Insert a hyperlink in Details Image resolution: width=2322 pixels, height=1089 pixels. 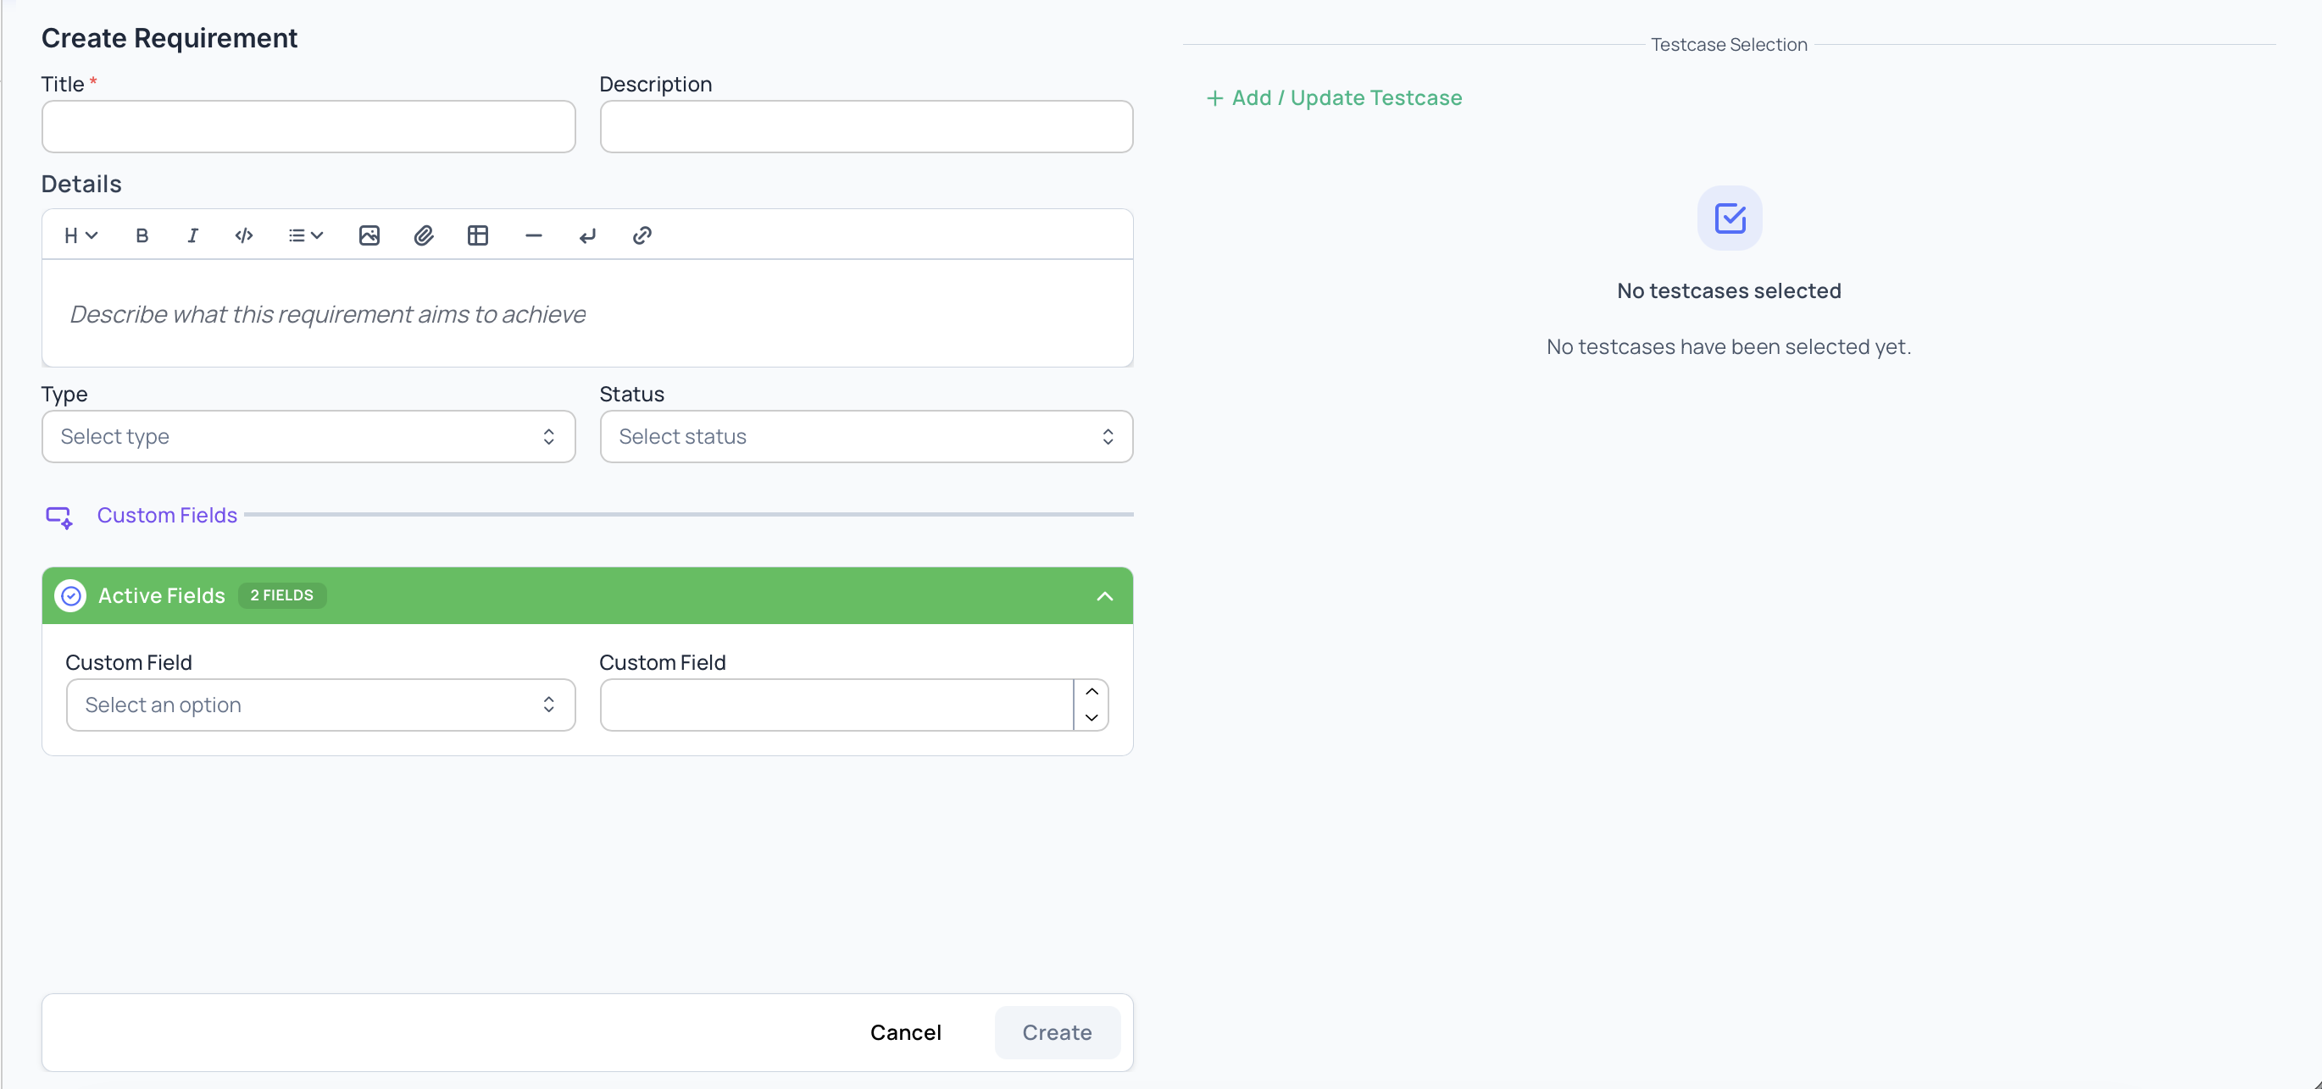pyautogui.click(x=642, y=235)
